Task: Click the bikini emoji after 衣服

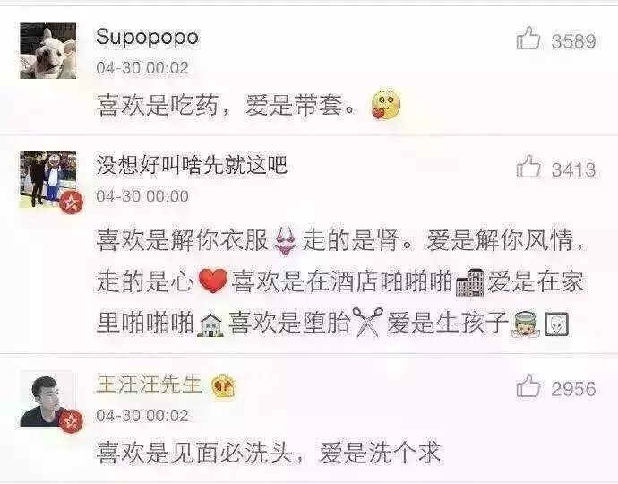Action: (x=286, y=240)
